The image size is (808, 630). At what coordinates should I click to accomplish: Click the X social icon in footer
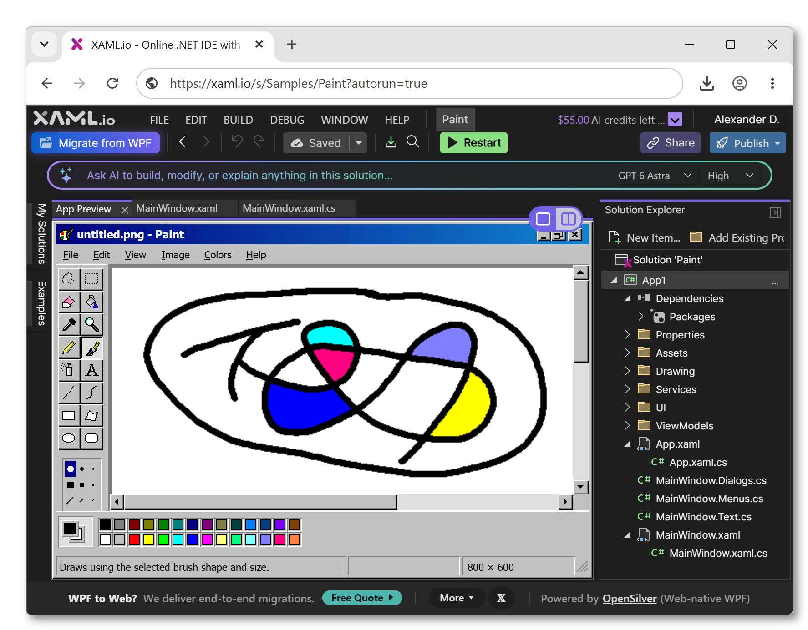click(501, 598)
